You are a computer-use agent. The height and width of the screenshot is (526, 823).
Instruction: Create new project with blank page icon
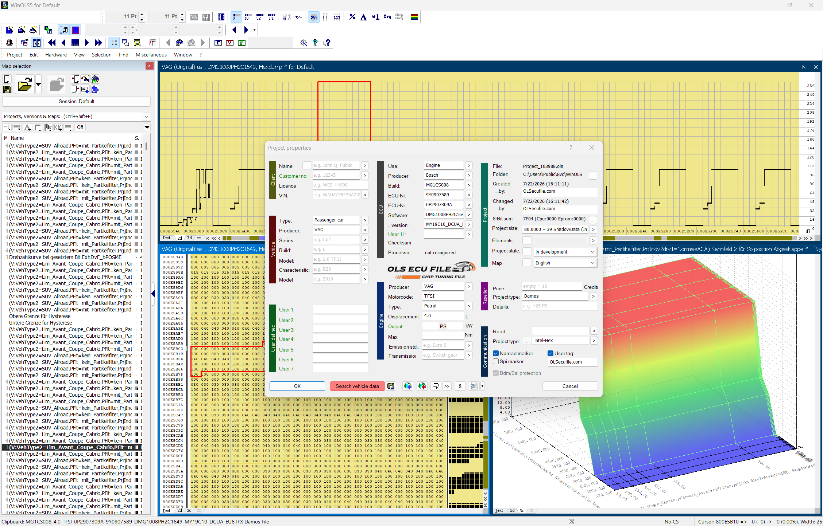(x=7, y=79)
